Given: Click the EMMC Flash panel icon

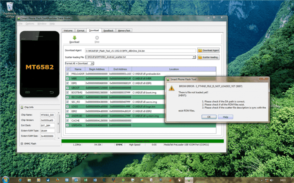Looking at the screenshot, I should [22, 144].
